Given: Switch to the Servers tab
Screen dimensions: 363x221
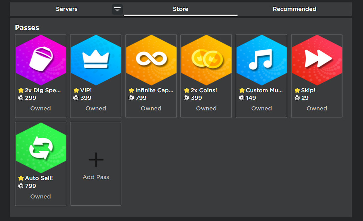Looking at the screenshot, I should [67, 9].
